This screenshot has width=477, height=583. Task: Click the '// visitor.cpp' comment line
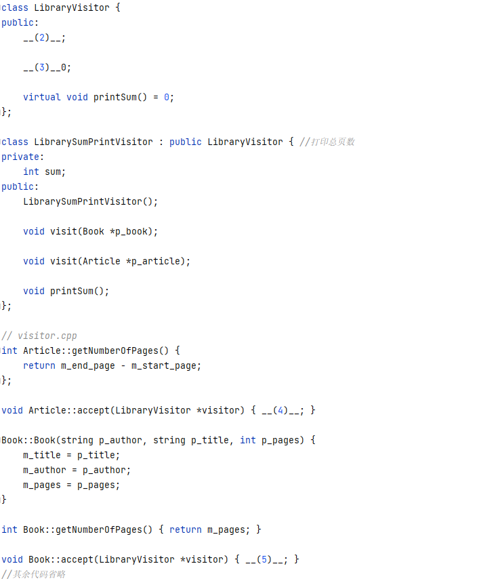(x=39, y=336)
